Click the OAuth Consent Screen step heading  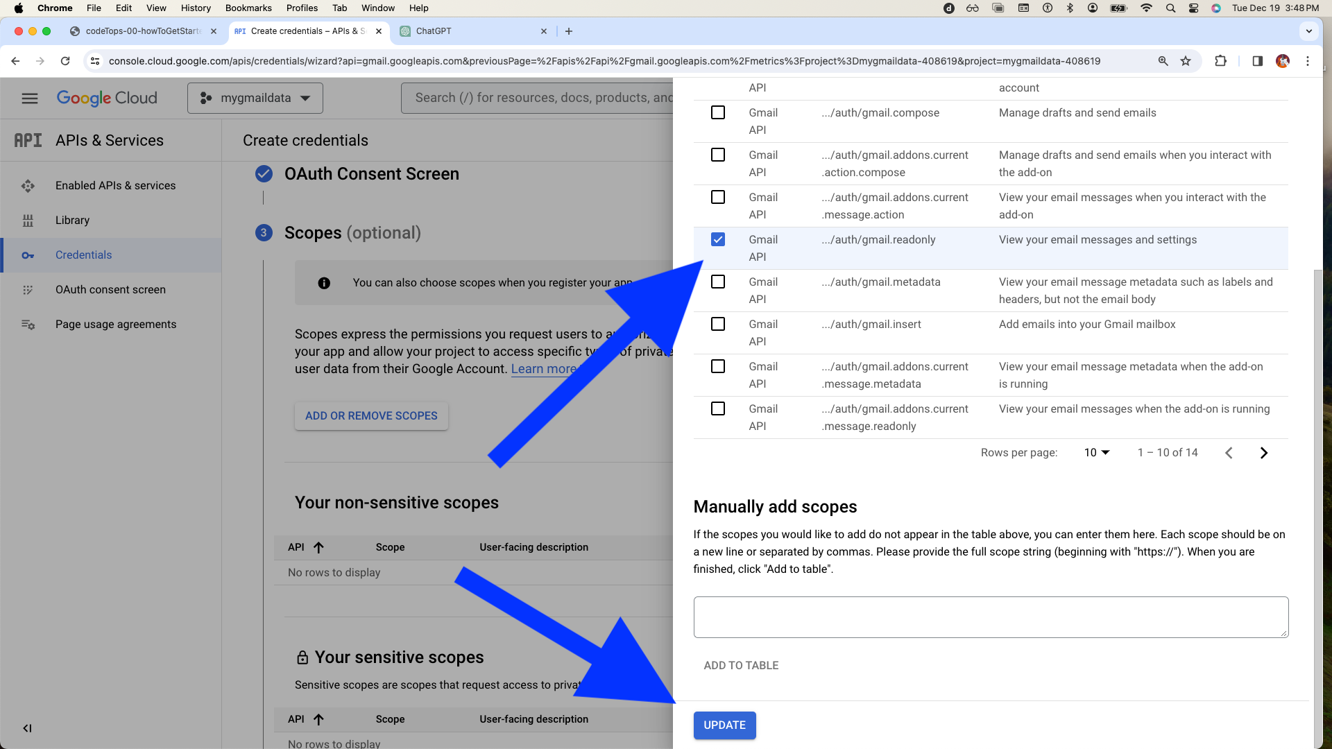371,174
